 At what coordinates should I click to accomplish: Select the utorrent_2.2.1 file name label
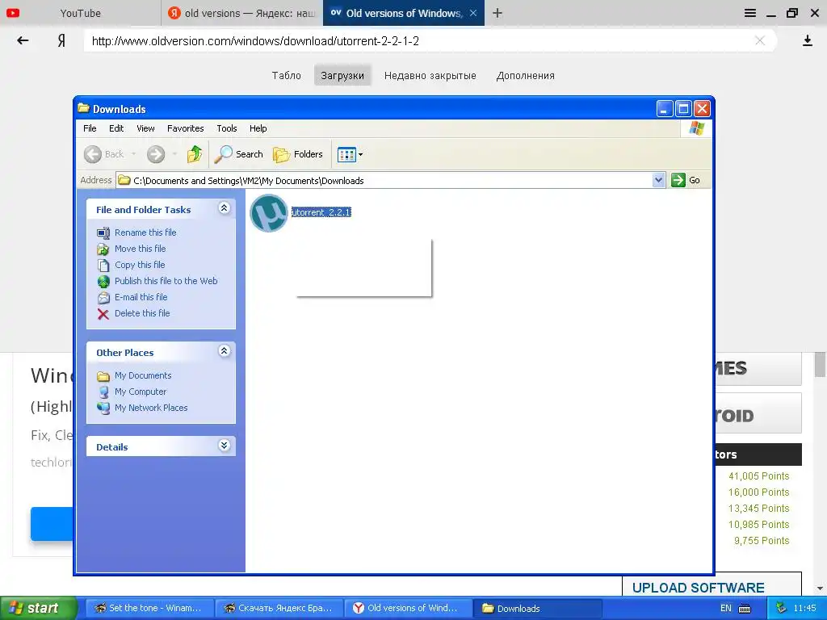(321, 212)
